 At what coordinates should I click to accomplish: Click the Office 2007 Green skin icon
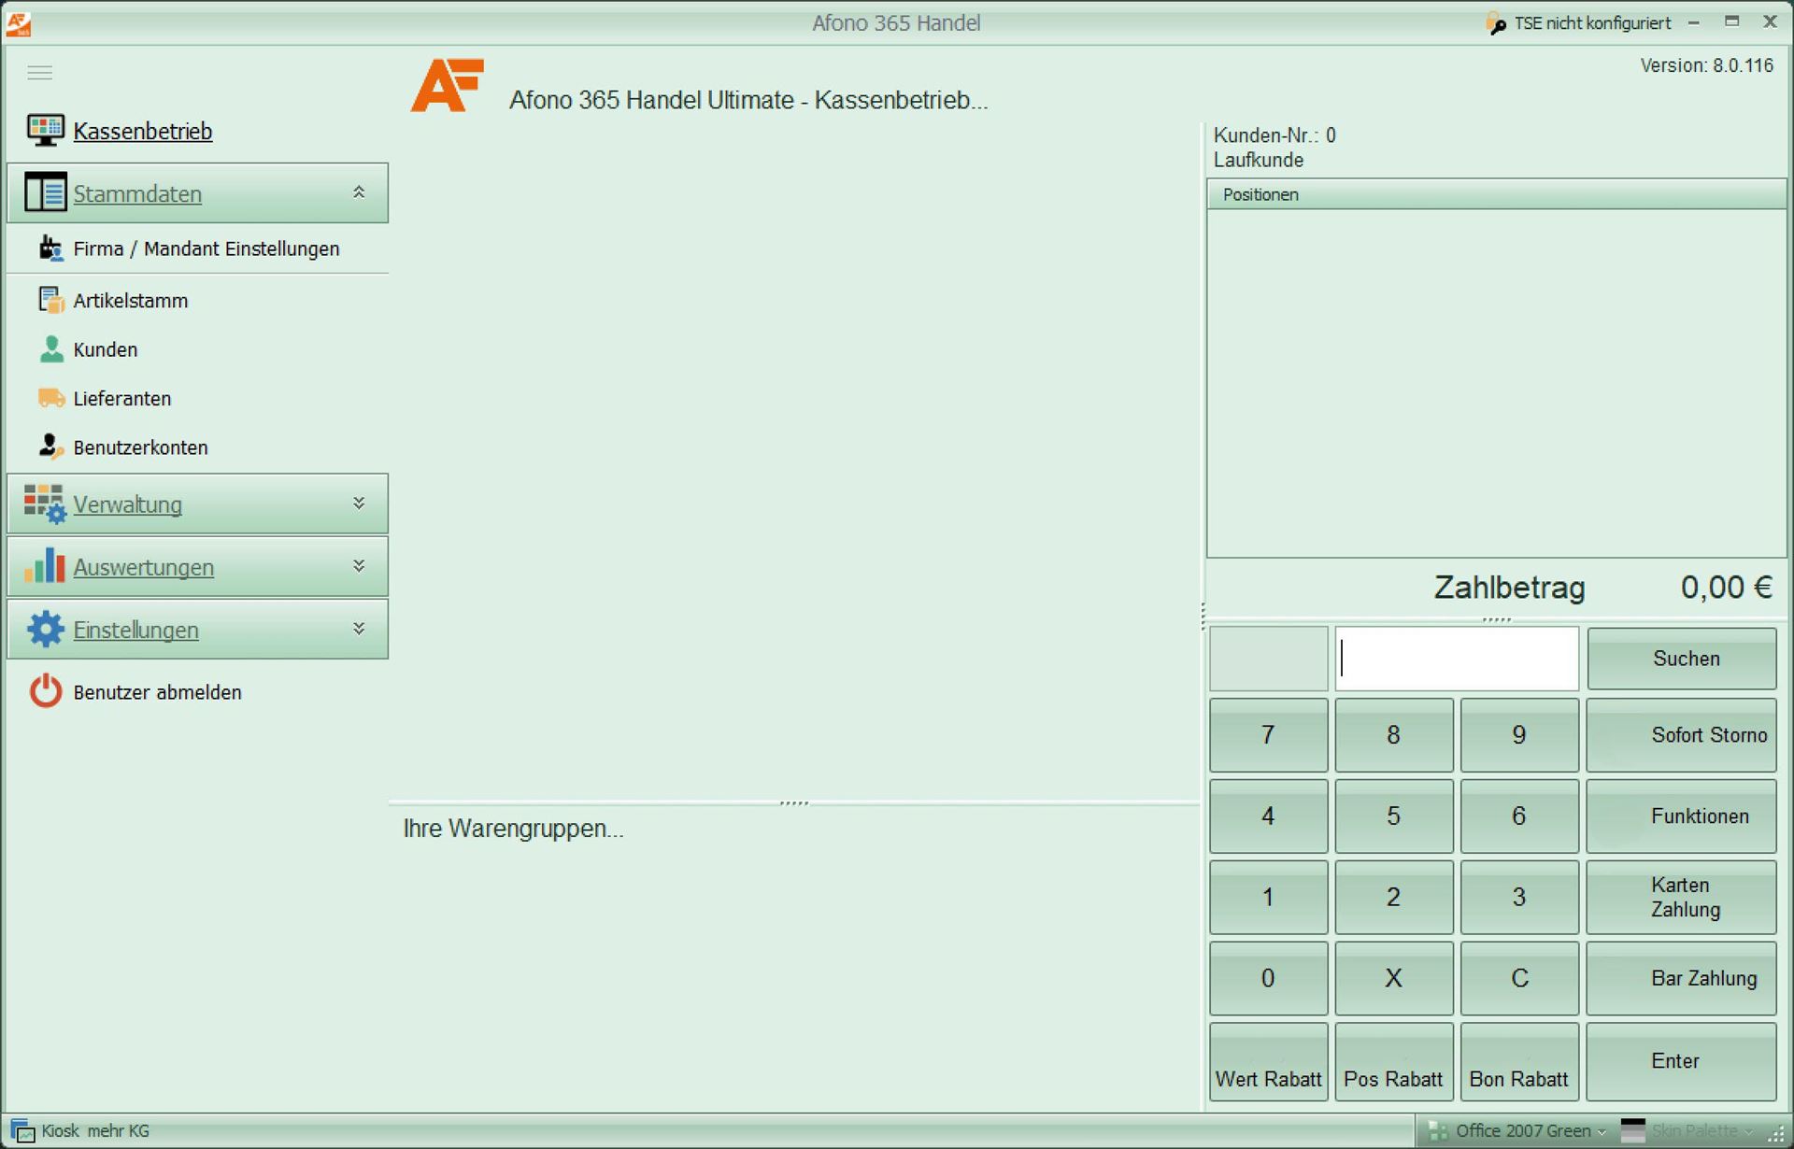pyautogui.click(x=1438, y=1131)
